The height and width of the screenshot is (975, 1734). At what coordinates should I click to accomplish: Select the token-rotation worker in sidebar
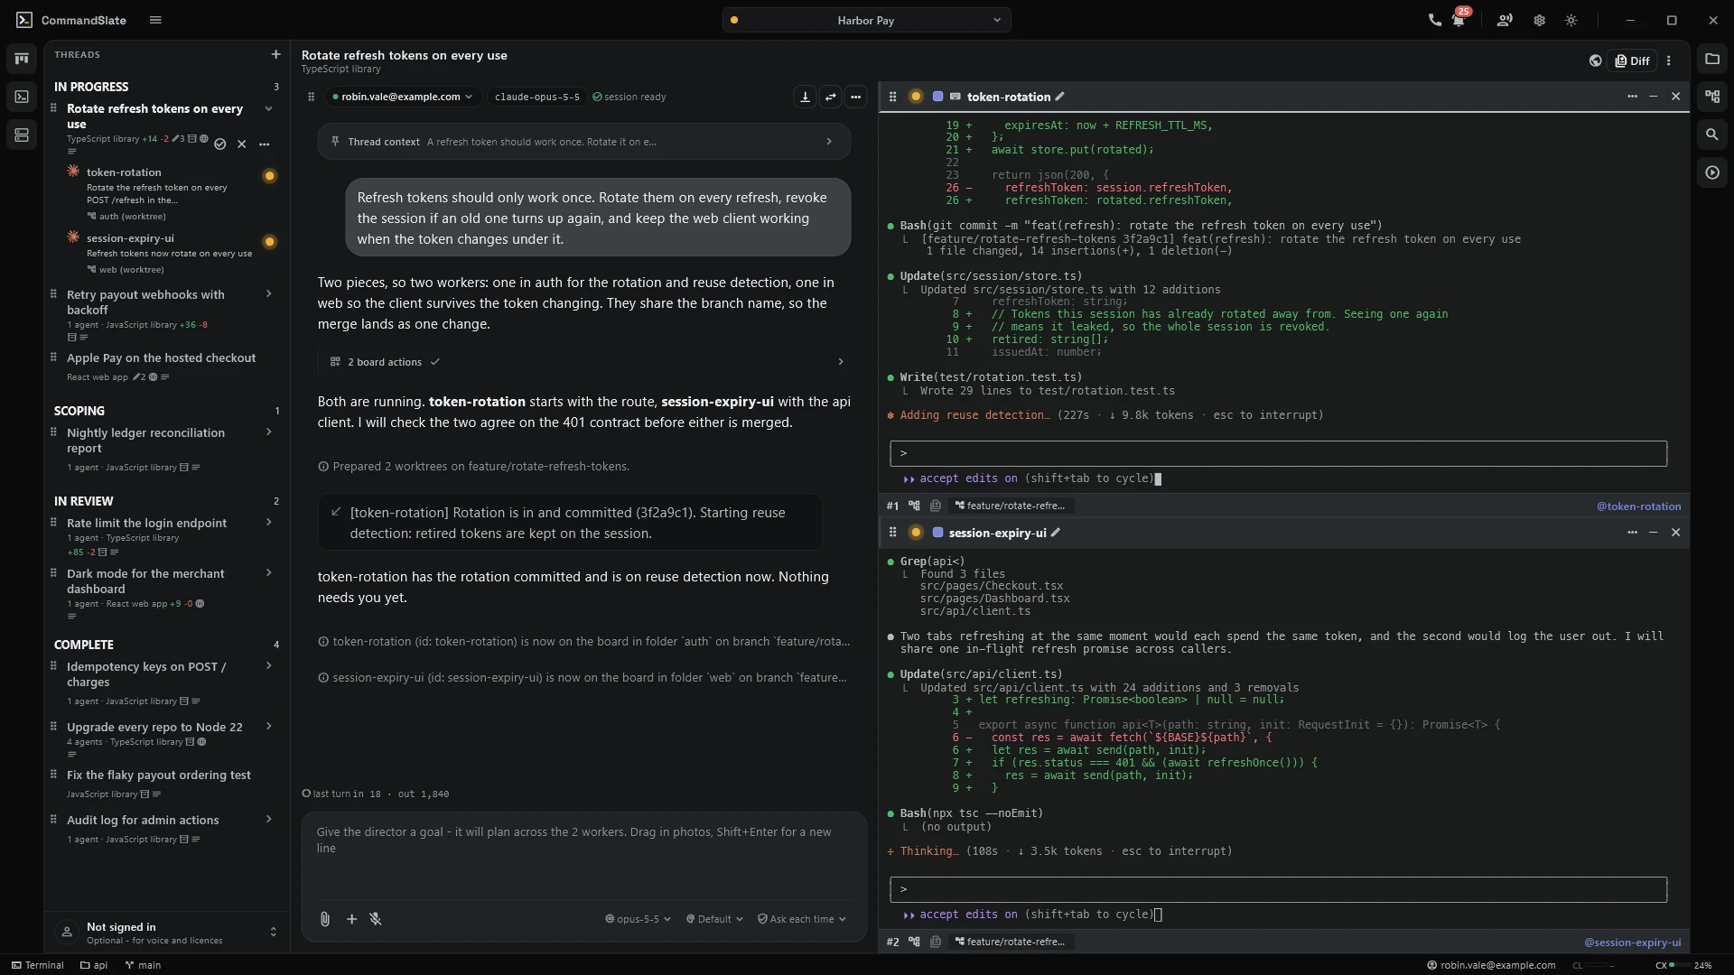tap(172, 193)
